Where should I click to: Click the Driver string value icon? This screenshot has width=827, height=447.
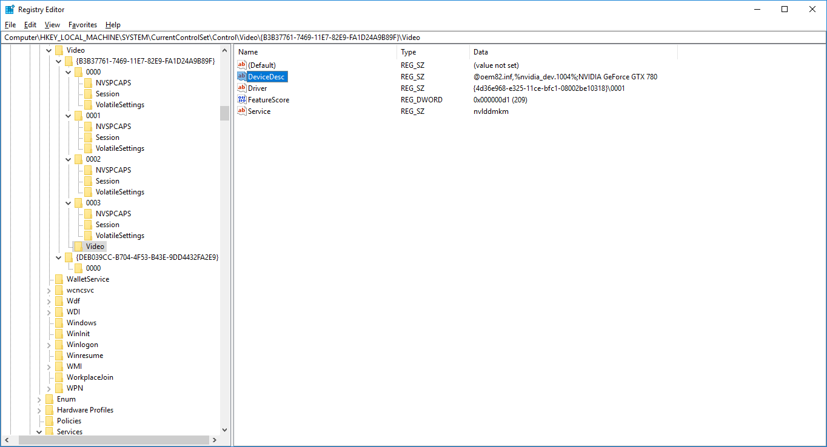pyautogui.click(x=242, y=88)
